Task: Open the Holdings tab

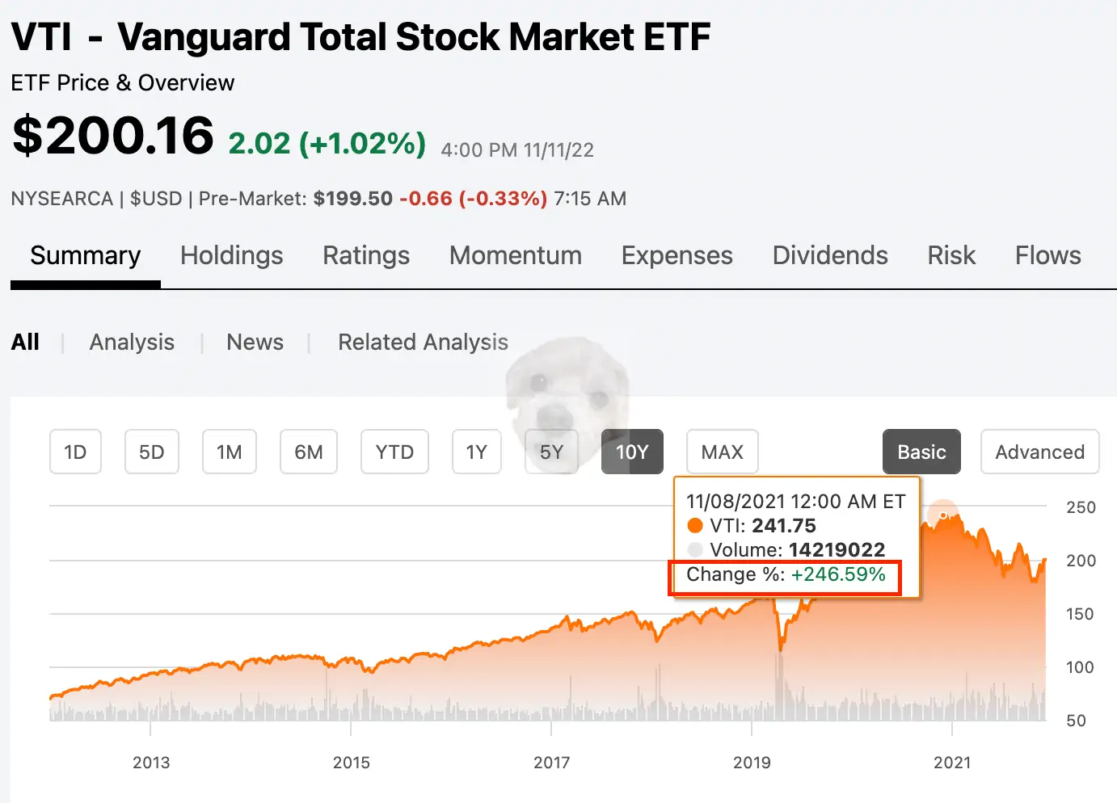Action: (x=231, y=256)
